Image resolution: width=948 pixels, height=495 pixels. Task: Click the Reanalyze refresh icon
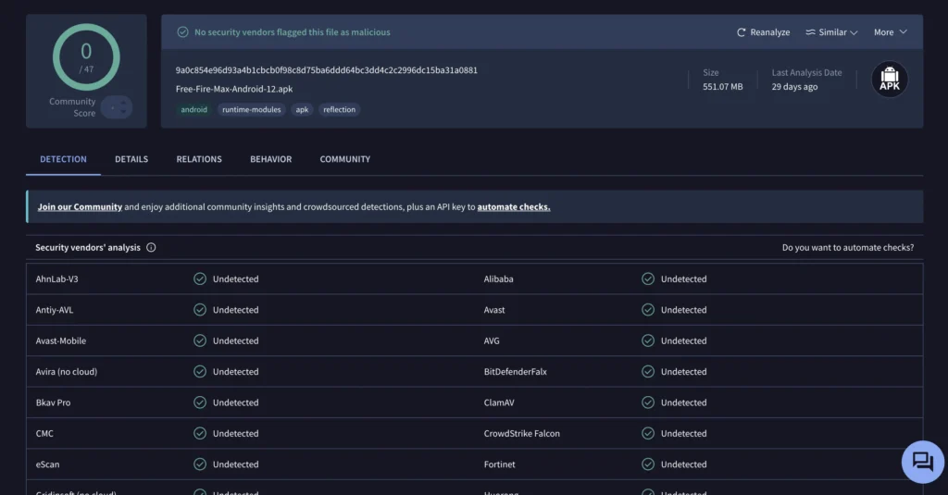(741, 32)
